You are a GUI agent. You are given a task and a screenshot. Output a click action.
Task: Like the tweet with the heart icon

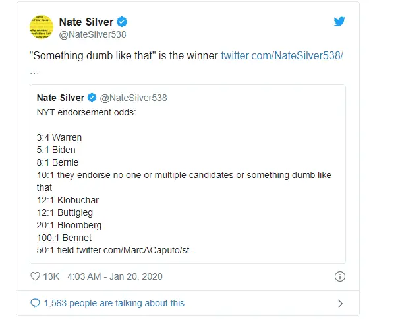point(35,276)
